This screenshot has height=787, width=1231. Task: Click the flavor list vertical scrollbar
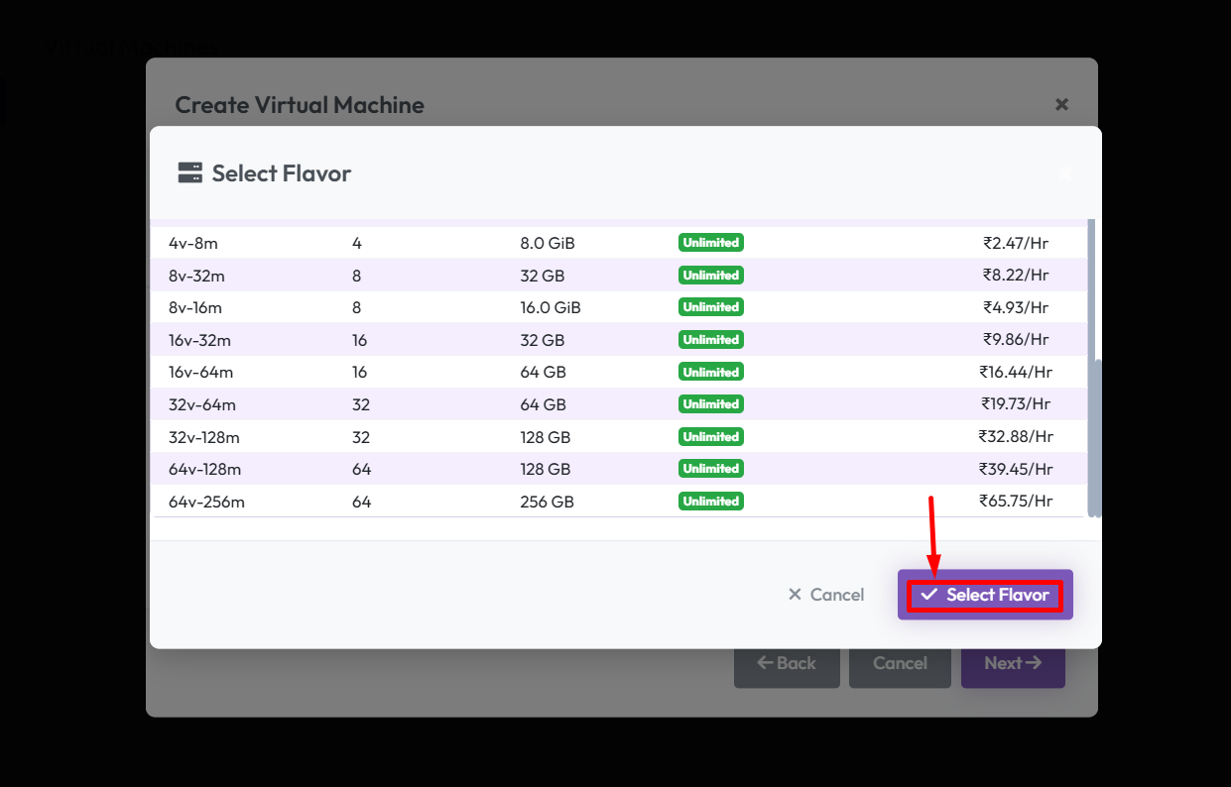coord(1094,436)
